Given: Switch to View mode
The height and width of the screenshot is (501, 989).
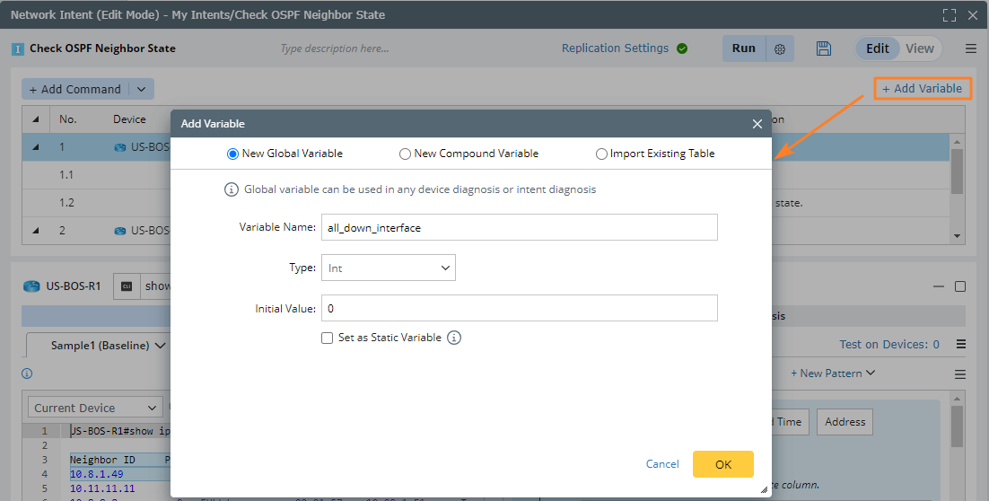Looking at the screenshot, I should coord(920,48).
